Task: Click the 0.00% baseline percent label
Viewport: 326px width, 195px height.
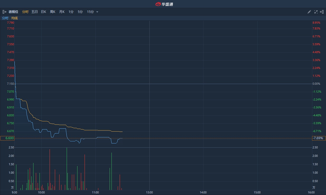Action: (x=317, y=84)
